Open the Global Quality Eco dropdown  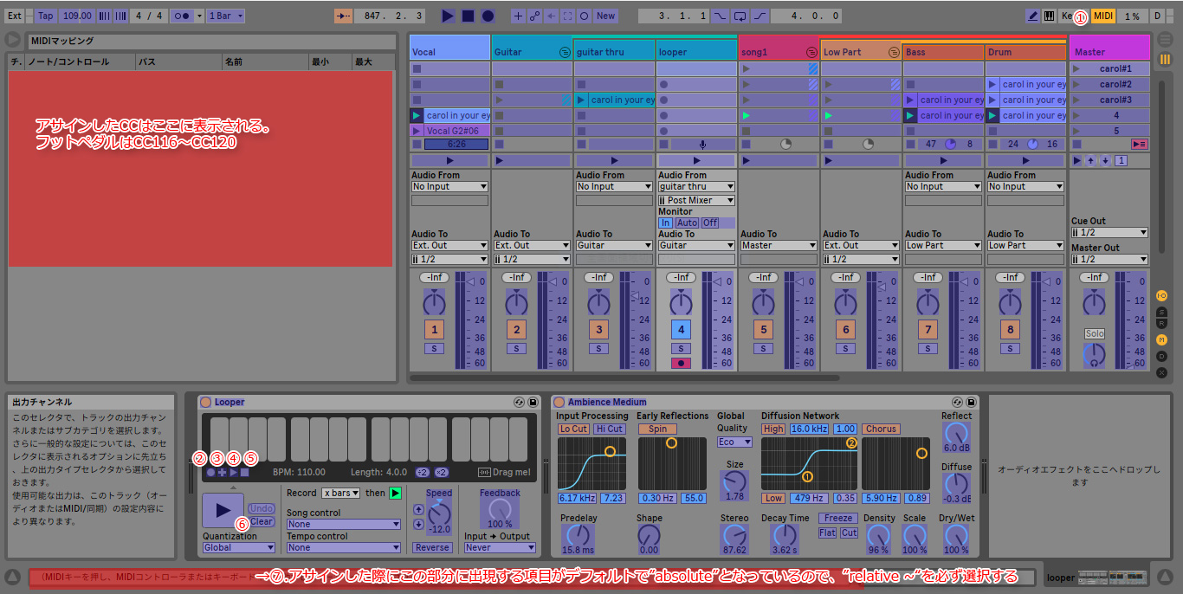(734, 442)
